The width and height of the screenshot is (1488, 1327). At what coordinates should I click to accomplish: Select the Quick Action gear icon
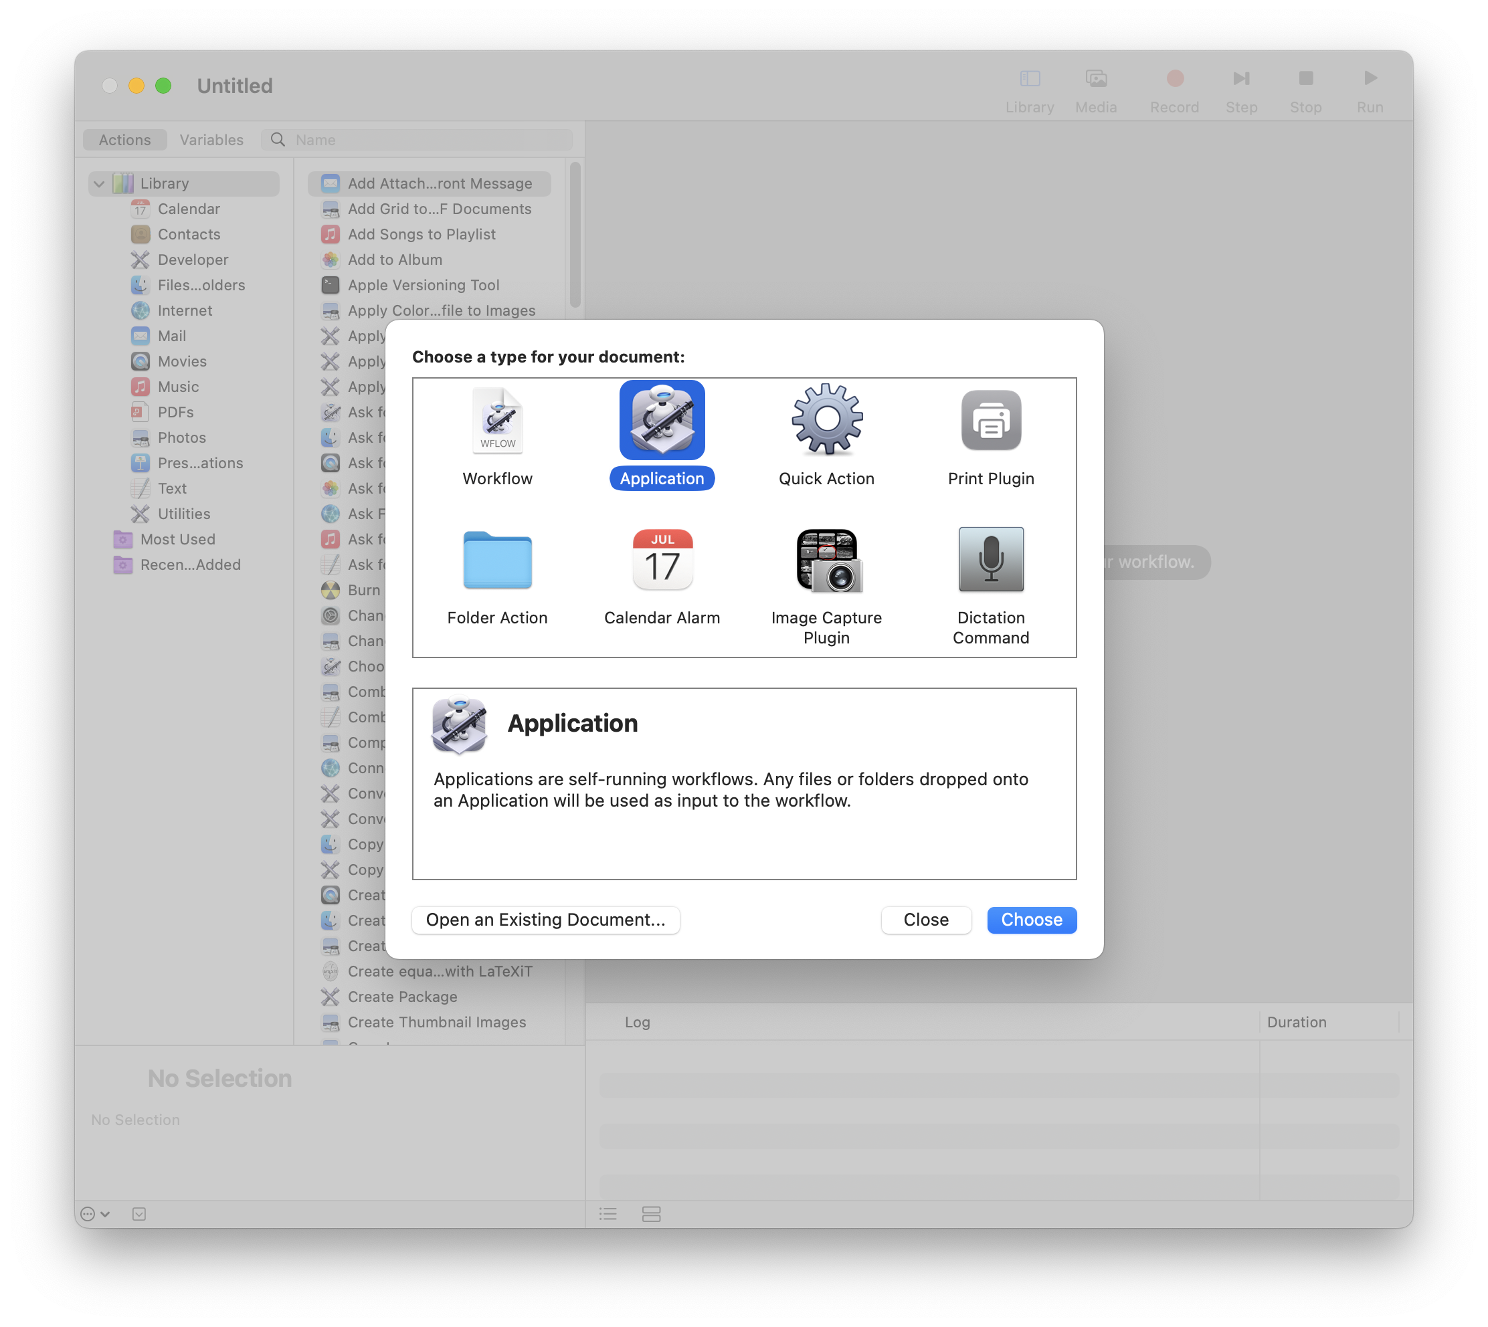(x=826, y=420)
